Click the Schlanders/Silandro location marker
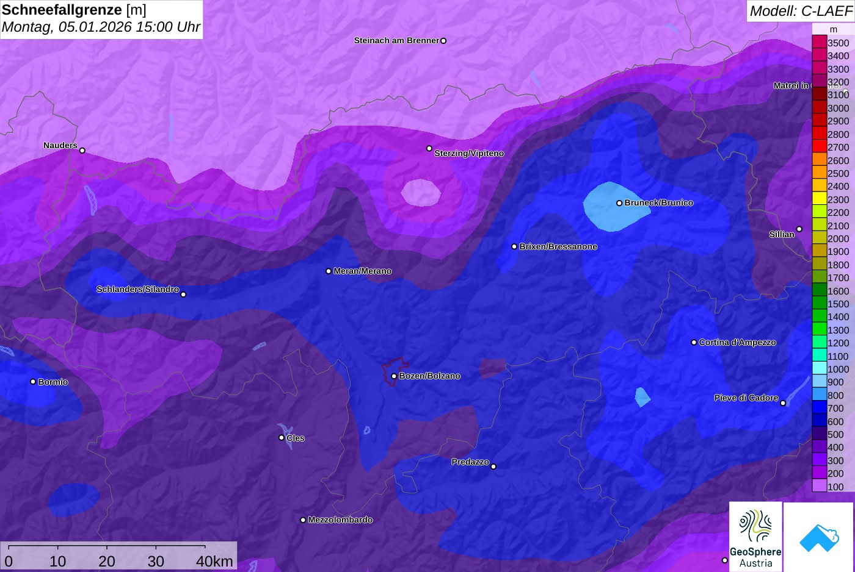 pyautogui.click(x=183, y=295)
